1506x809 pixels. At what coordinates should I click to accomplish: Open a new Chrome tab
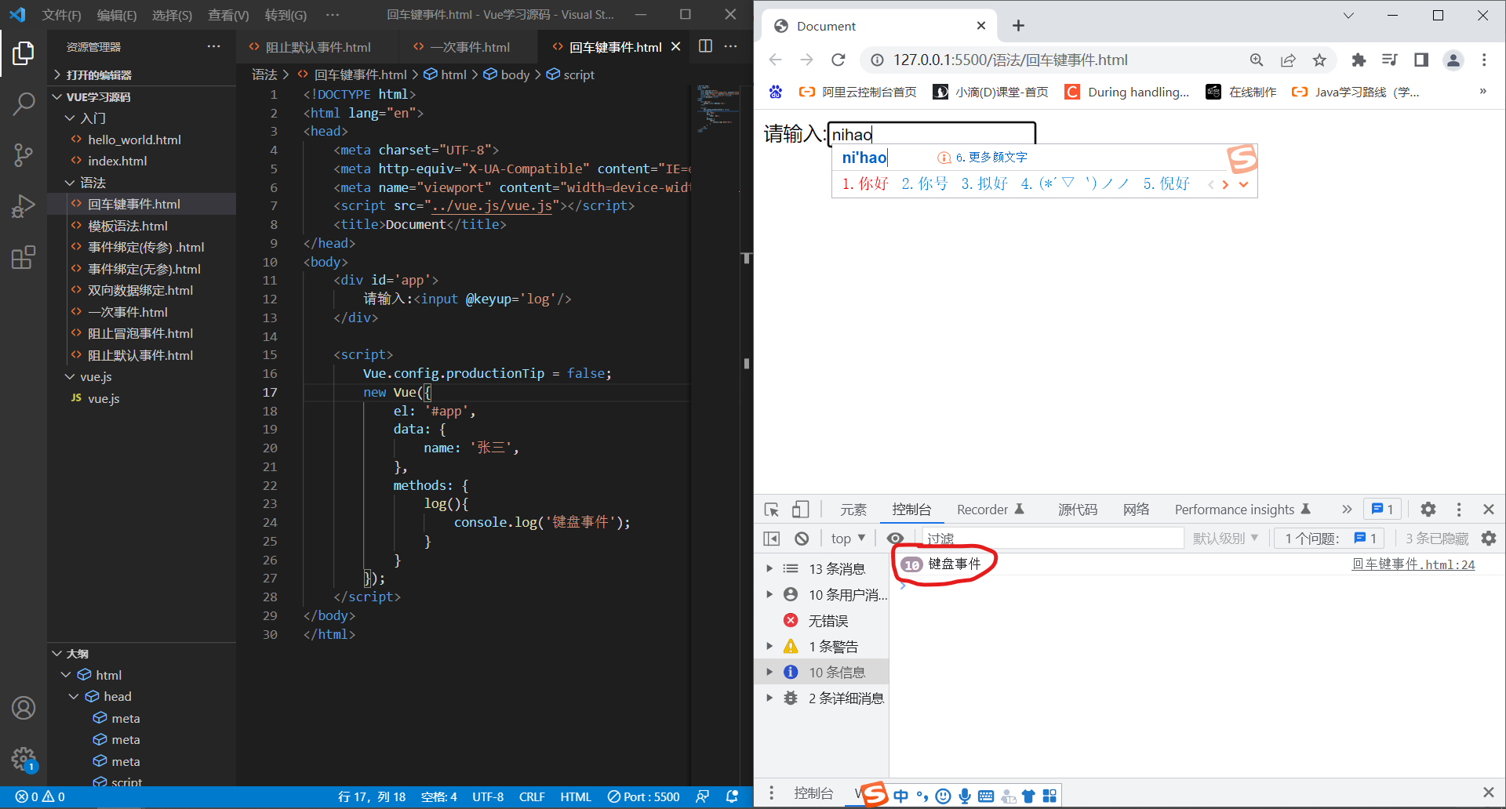1018,26
